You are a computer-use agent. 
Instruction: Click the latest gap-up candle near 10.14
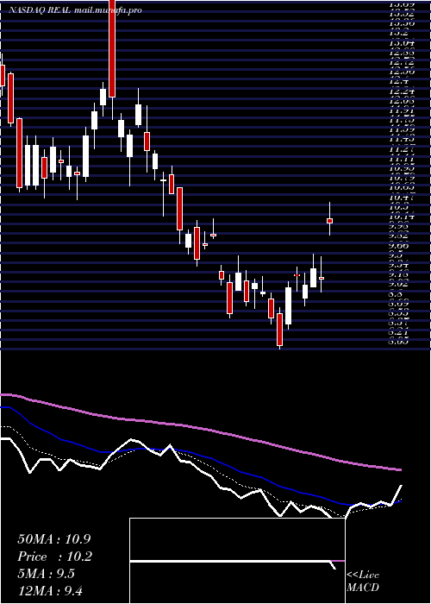point(329,220)
